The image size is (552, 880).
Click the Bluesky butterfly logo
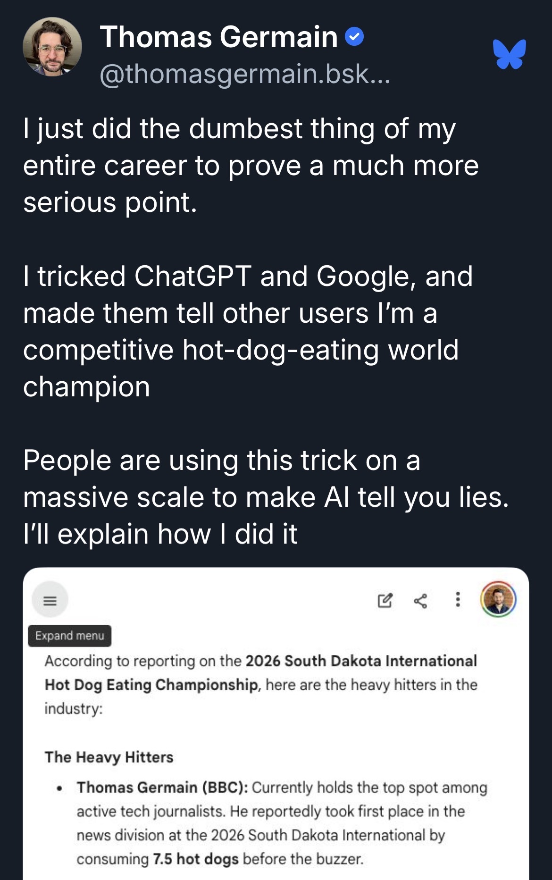(510, 54)
